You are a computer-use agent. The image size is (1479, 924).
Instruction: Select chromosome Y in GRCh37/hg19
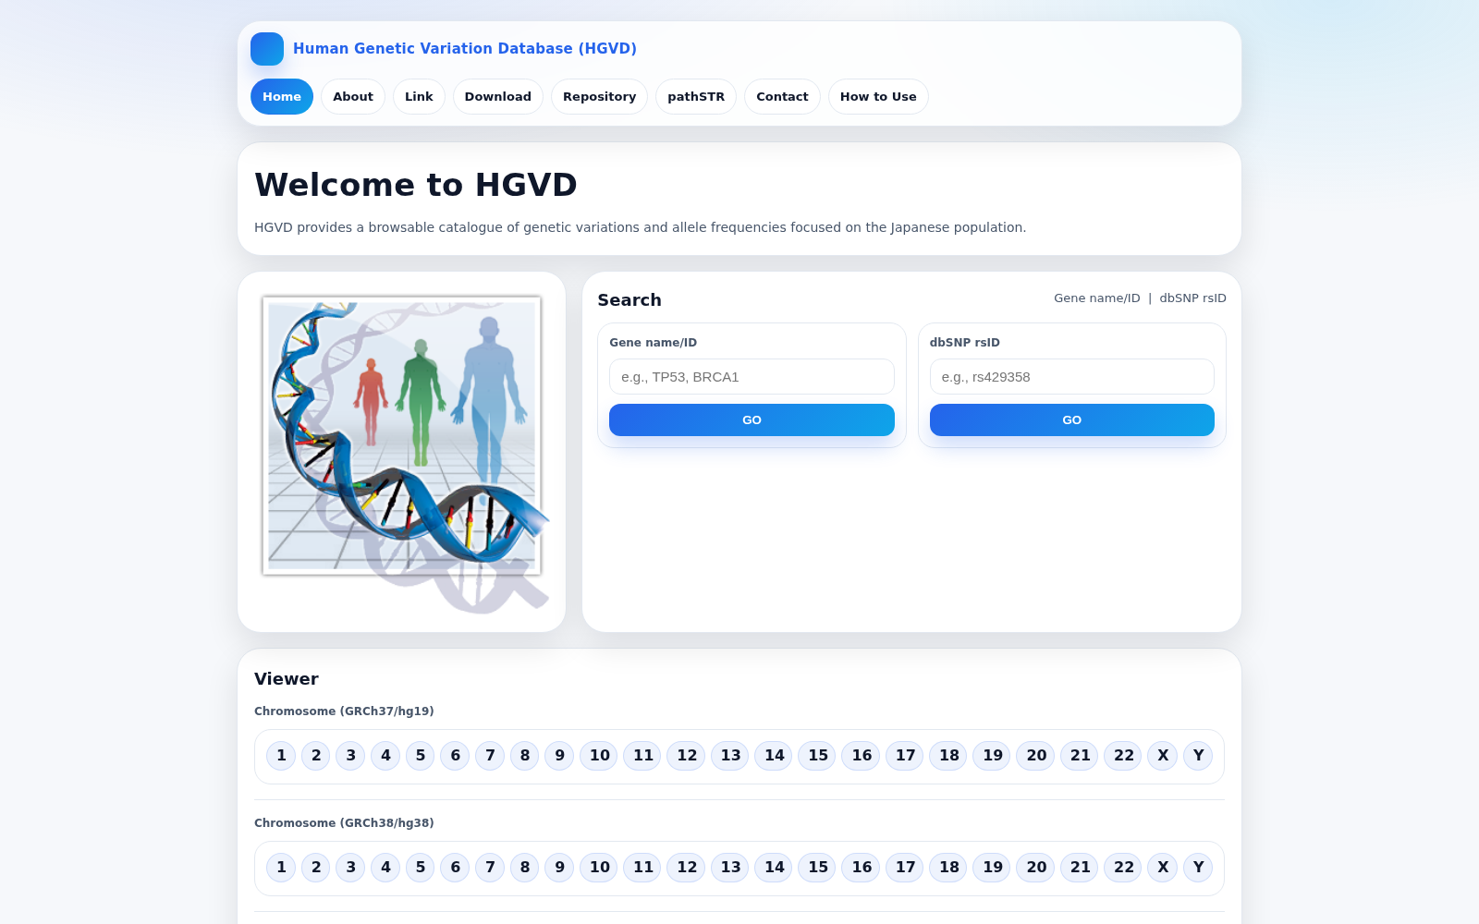[1198, 756]
